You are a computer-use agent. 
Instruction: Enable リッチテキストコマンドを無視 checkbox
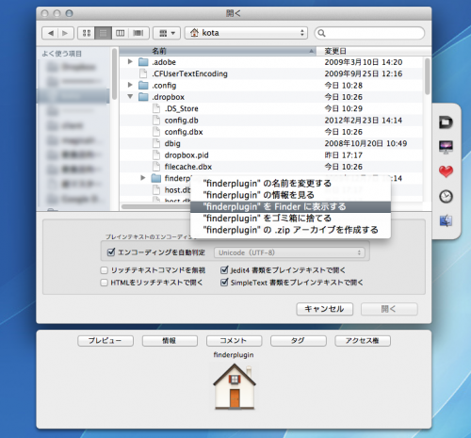click(104, 270)
